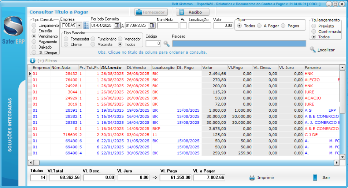Expand the (+) Filtros section
The height and width of the screenshot is (188, 348).
pyautogui.click(x=47, y=61)
